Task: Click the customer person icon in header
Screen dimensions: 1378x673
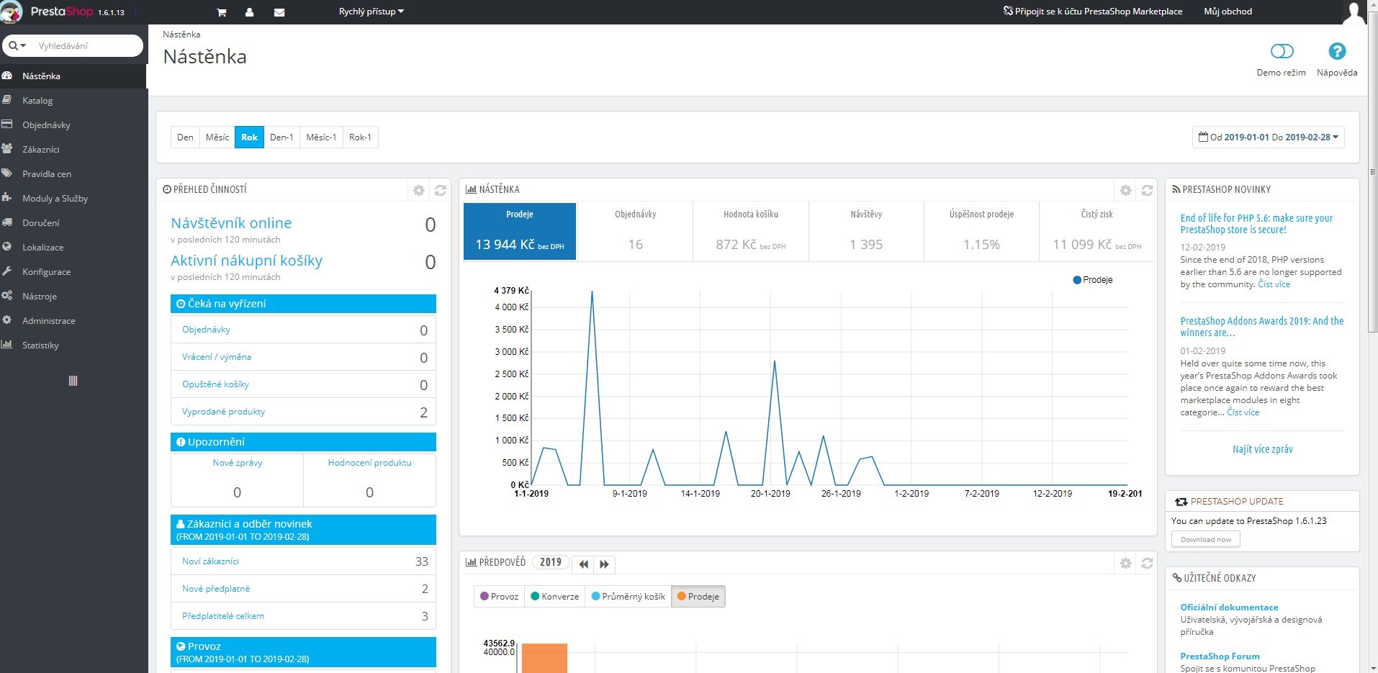Action: coord(249,12)
